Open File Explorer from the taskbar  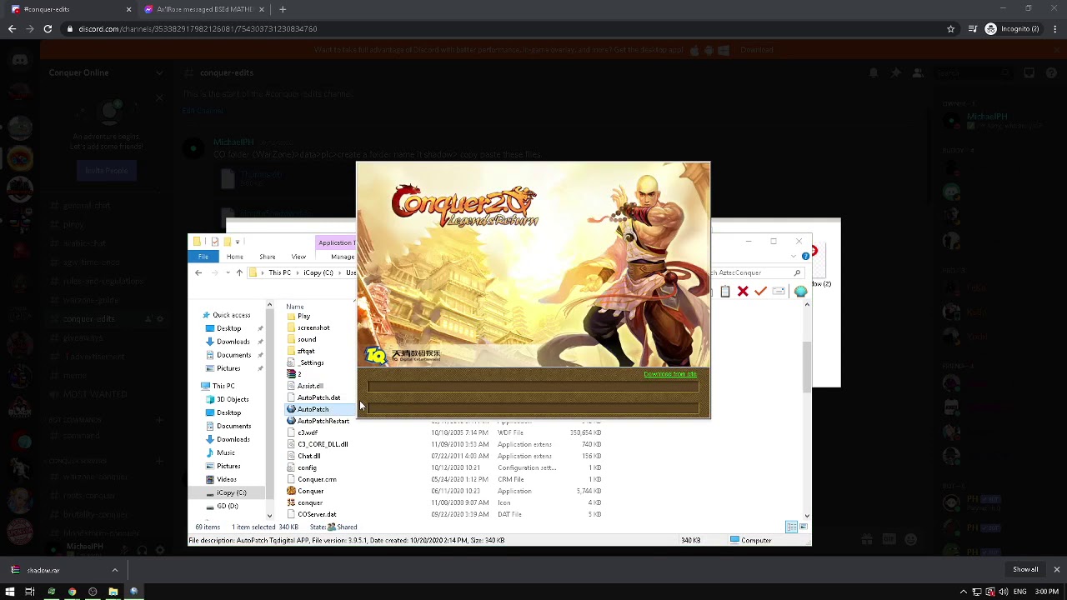pos(113,592)
